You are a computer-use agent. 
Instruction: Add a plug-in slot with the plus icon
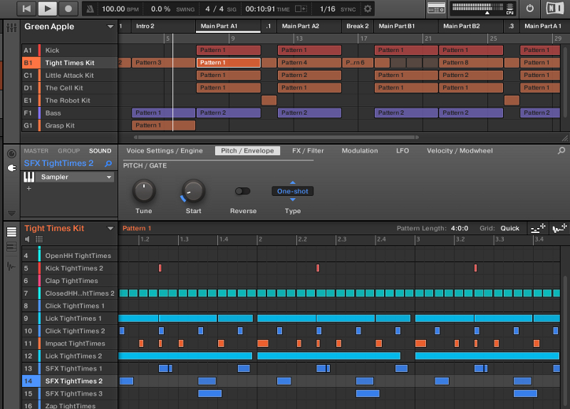click(29, 189)
